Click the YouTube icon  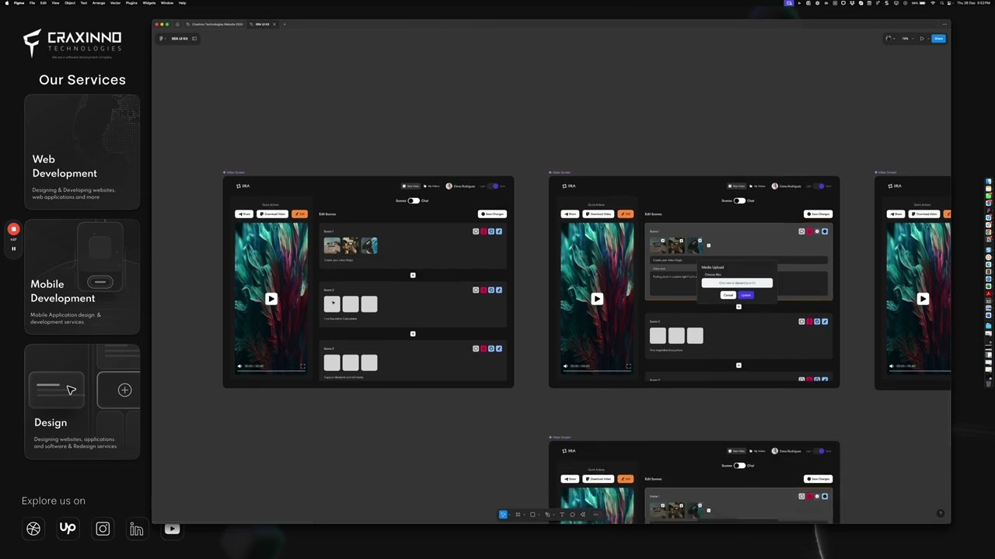point(172,529)
